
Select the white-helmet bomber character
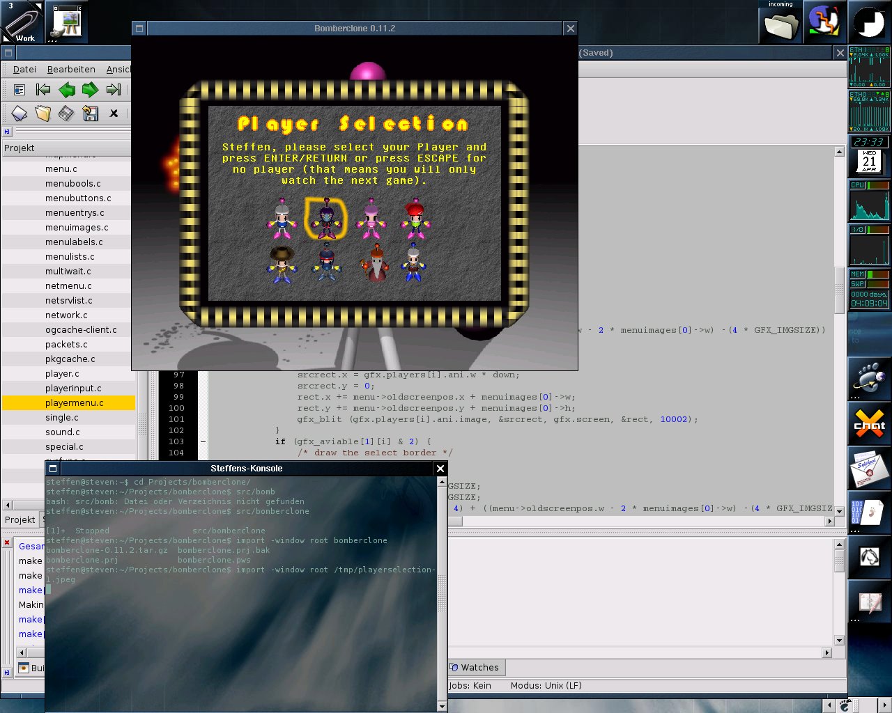282,219
